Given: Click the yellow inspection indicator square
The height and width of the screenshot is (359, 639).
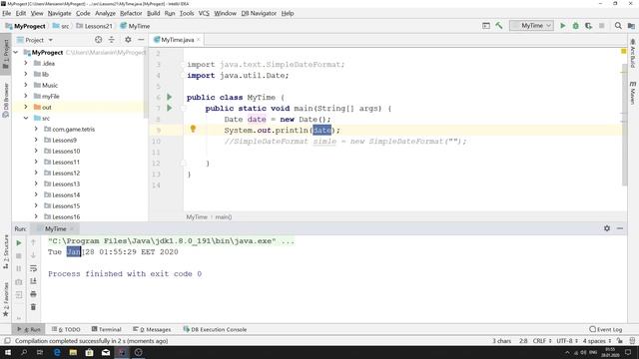Looking at the screenshot, I should pos(623,51).
